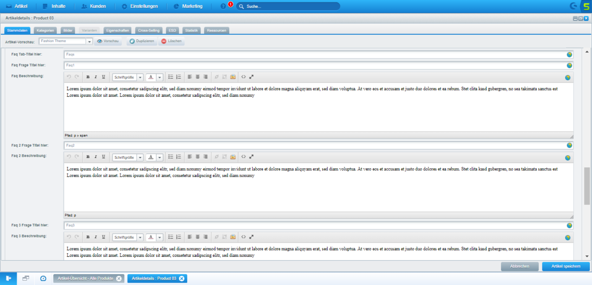This screenshot has height=285, width=592.
Task: Open the Marketing menu
Action: (x=188, y=6)
